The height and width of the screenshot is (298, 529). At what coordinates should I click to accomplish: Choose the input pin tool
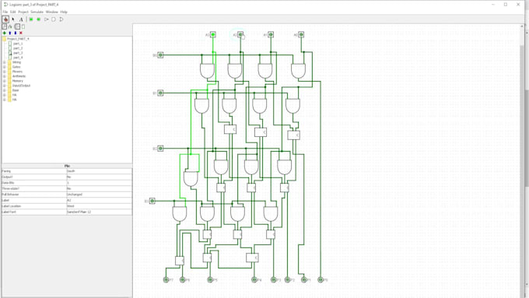tap(31, 19)
